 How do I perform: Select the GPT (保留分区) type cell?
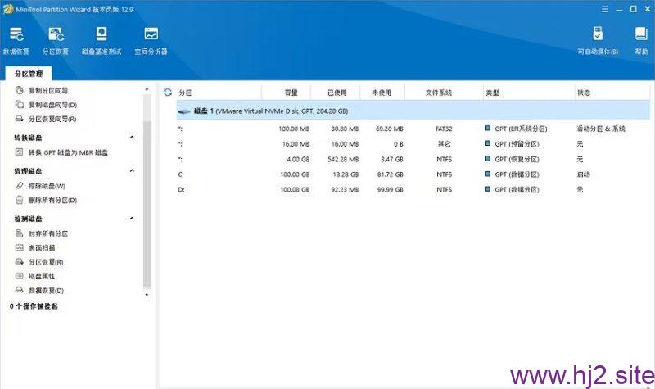click(x=517, y=144)
